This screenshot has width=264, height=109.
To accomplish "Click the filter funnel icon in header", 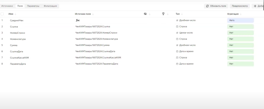I will (x=163, y=14).
